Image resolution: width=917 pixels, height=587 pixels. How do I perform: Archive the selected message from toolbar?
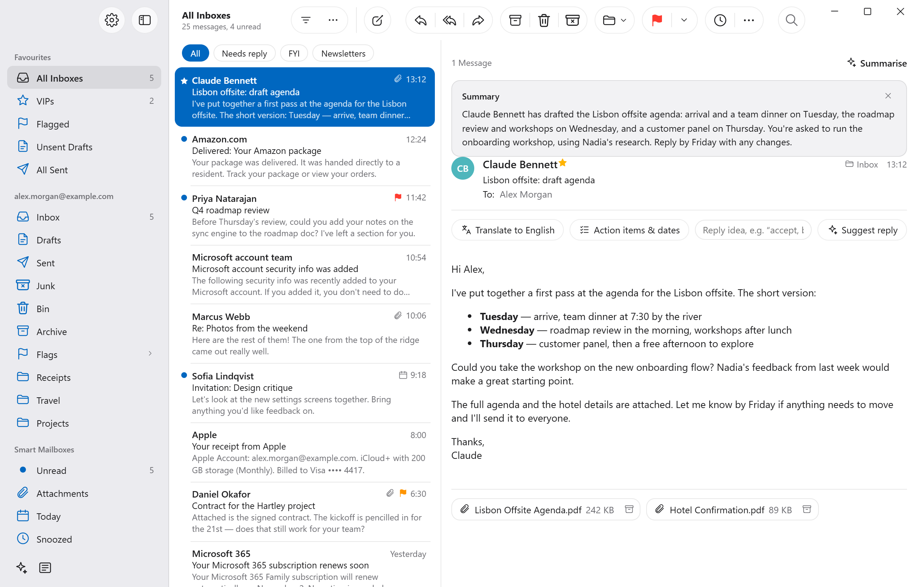(515, 20)
